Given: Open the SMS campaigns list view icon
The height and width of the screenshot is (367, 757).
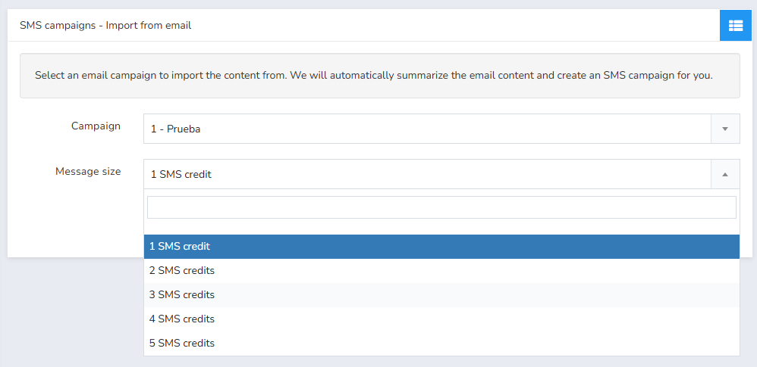Looking at the screenshot, I should pyautogui.click(x=735, y=25).
